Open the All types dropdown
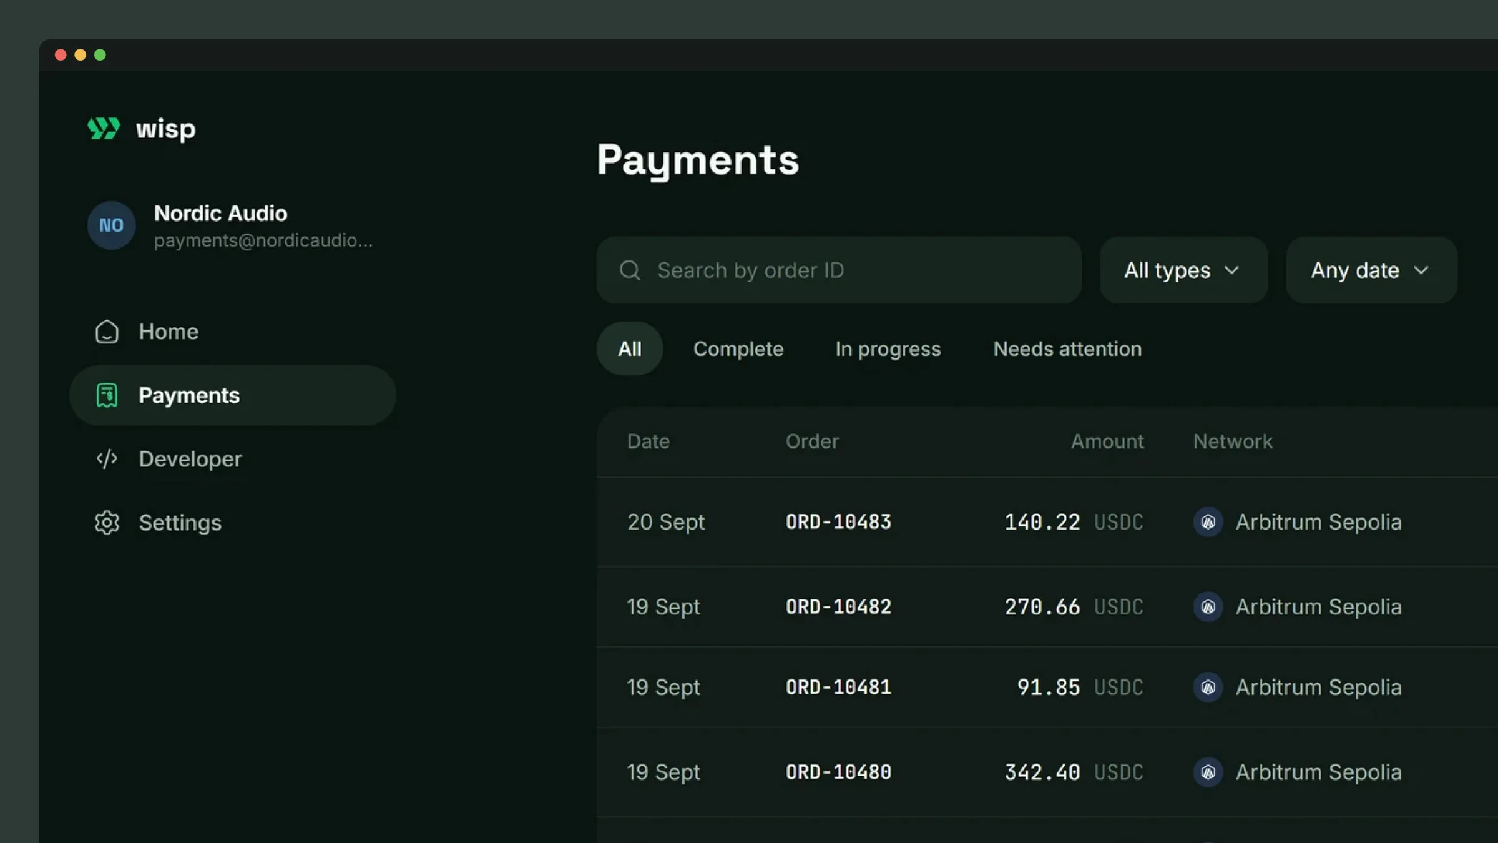This screenshot has width=1498, height=843. (1183, 270)
